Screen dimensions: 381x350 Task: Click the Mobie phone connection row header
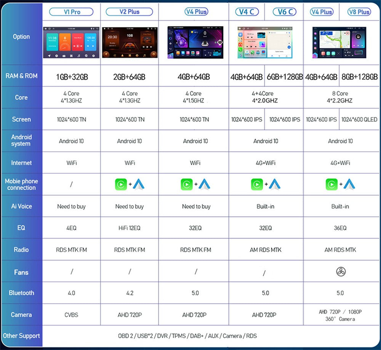click(21, 185)
